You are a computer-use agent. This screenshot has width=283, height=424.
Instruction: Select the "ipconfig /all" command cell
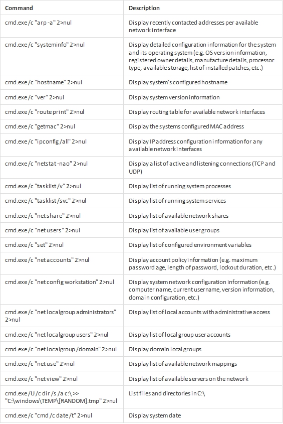tap(62, 145)
